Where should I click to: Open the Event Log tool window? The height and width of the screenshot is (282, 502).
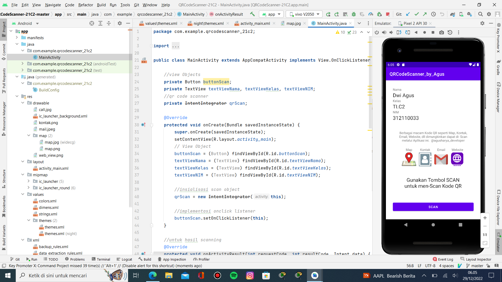coord(443,259)
